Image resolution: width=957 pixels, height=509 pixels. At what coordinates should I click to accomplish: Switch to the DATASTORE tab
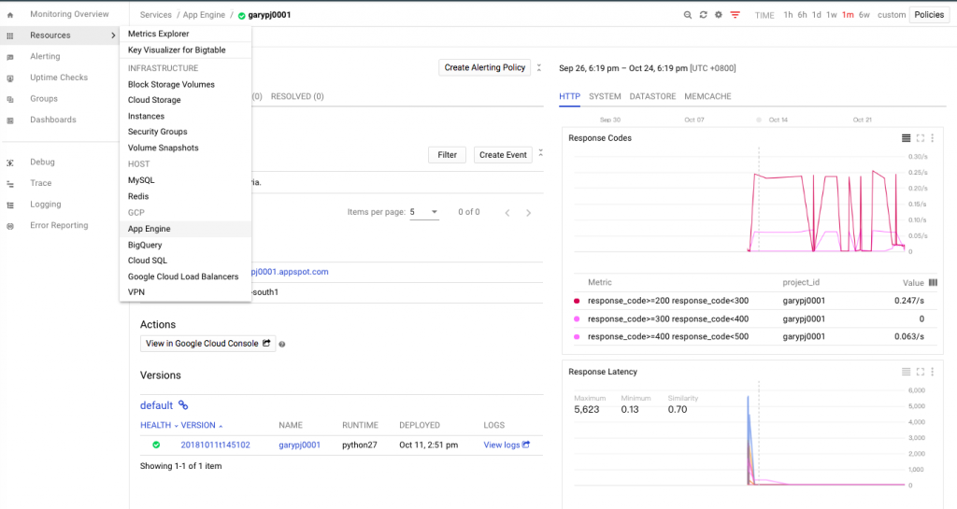pos(652,96)
